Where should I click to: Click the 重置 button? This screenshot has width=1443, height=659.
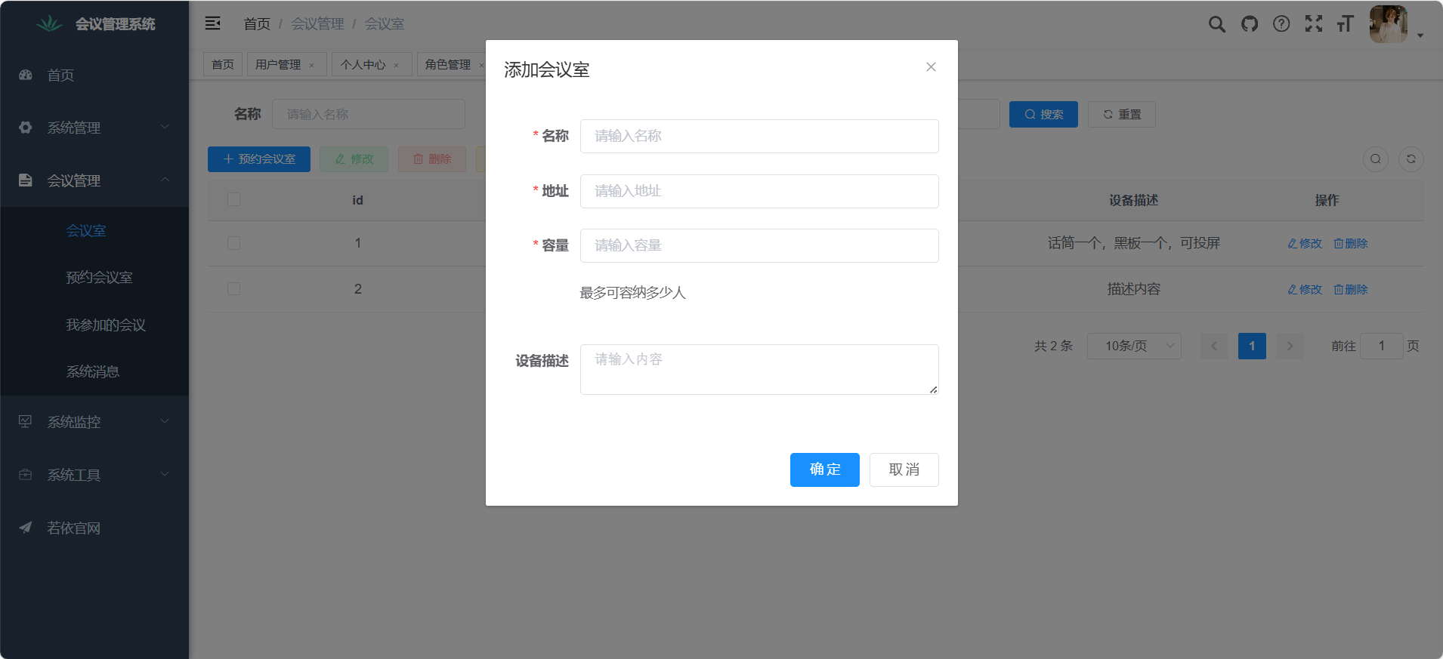click(1122, 114)
